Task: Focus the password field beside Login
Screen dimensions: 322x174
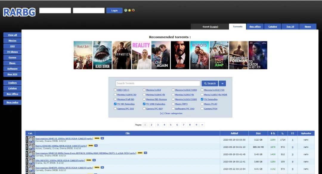Action: (89, 10)
